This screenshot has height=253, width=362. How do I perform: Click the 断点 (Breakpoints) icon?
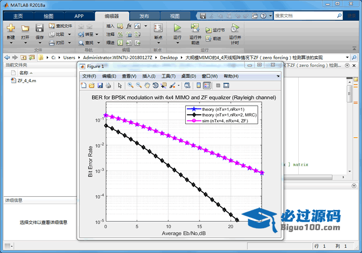pyautogui.click(x=158, y=28)
